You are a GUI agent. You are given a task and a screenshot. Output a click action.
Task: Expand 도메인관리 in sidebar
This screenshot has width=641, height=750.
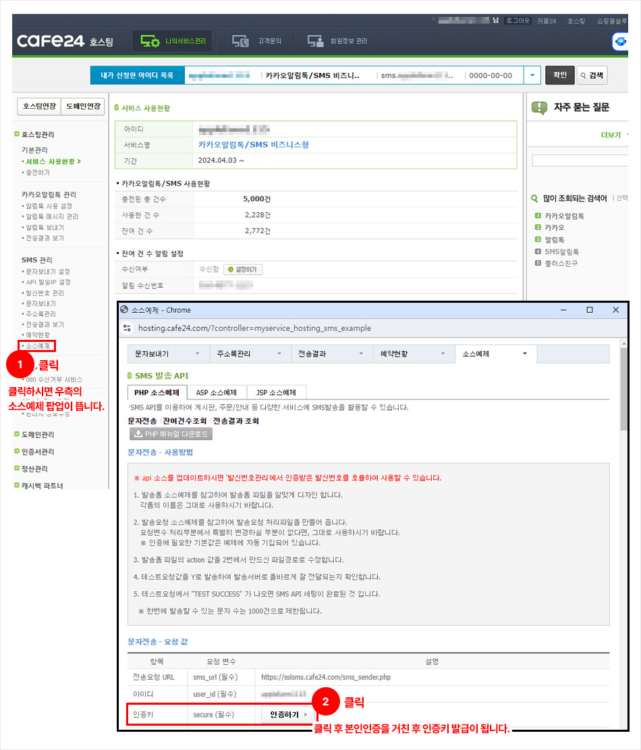pyautogui.click(x=34, y=434)
